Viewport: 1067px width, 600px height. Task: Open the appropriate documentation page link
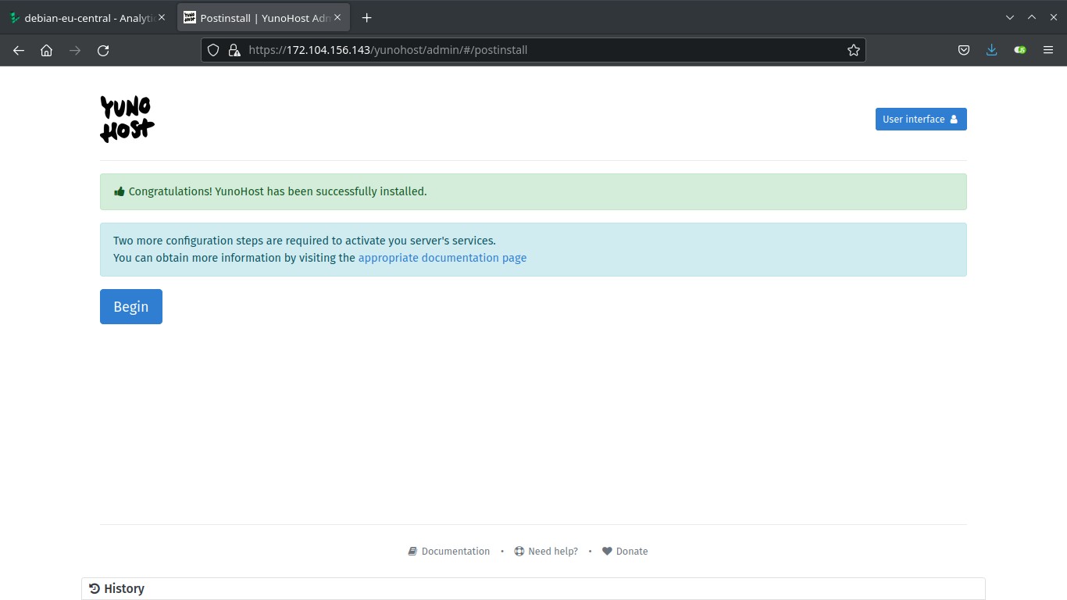442,258
